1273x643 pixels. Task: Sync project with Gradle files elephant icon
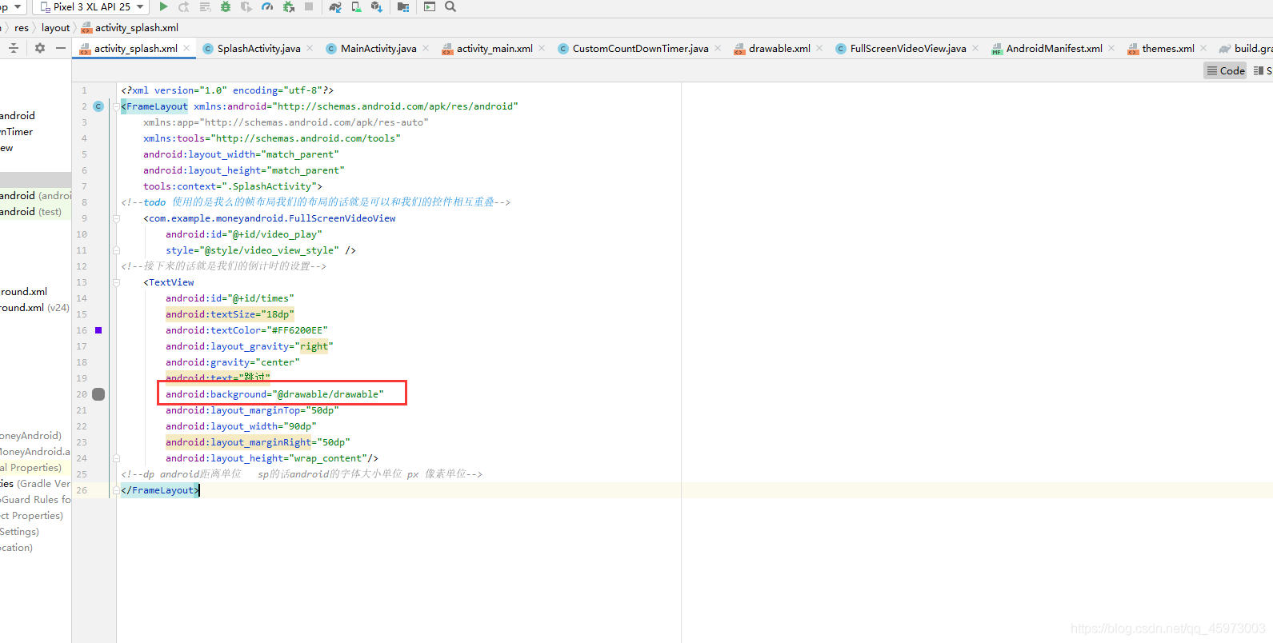[x=335, y=6]
